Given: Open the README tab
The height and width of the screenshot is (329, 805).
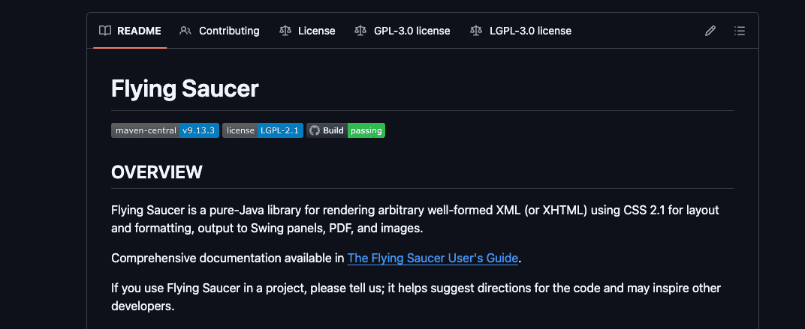Looking at the screenshot, I should [130, 31].
